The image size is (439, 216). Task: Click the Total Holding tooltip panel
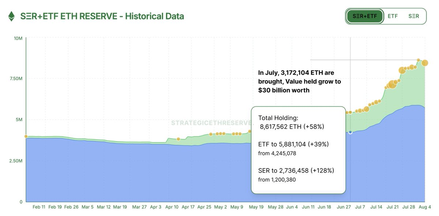(298, 150)
